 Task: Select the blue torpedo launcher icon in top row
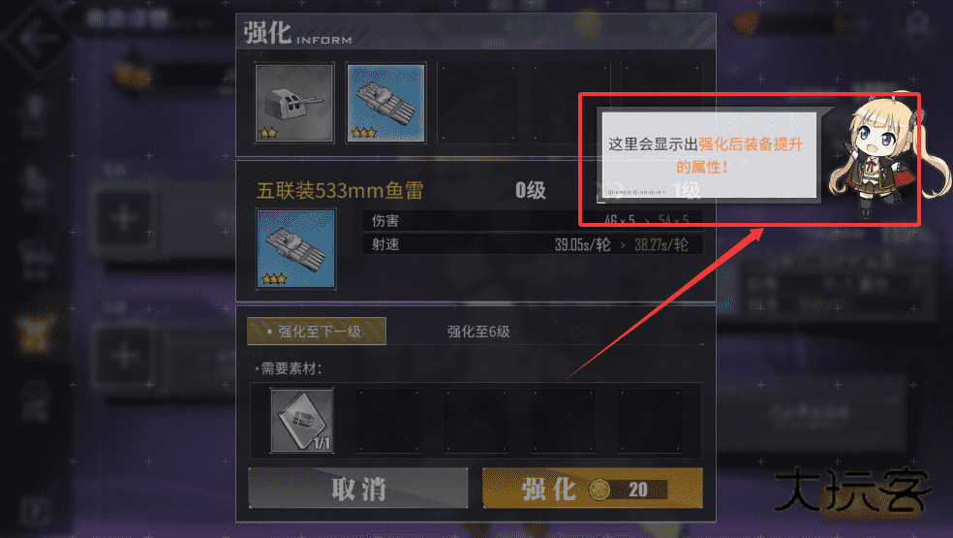pos(385,103)
